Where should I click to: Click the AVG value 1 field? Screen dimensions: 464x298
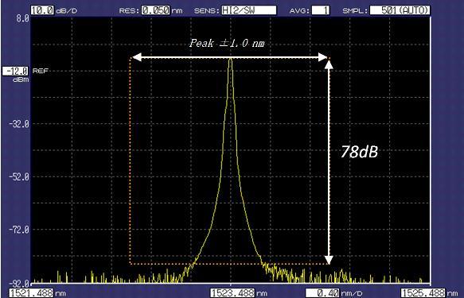click(x=321, y=10)
